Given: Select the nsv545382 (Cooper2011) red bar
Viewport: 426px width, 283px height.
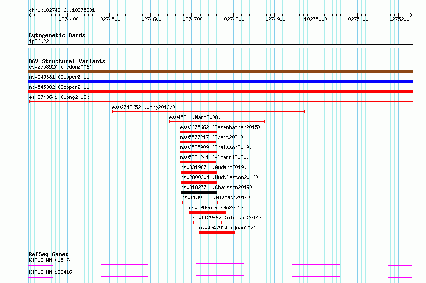Looking at the screenshot, I should [x=220, y=92].
